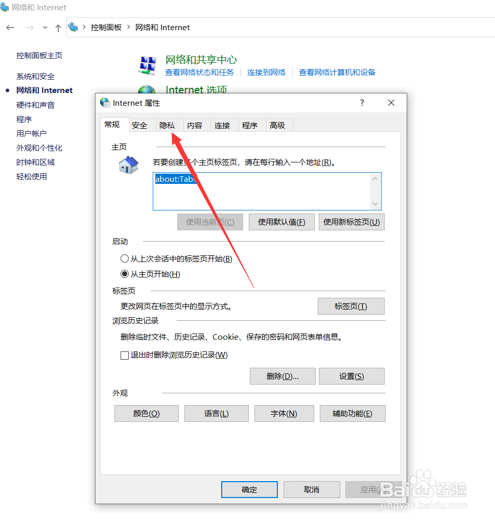
Task: Click the network icon in the address breadcrumb
Action: point(73,27)
